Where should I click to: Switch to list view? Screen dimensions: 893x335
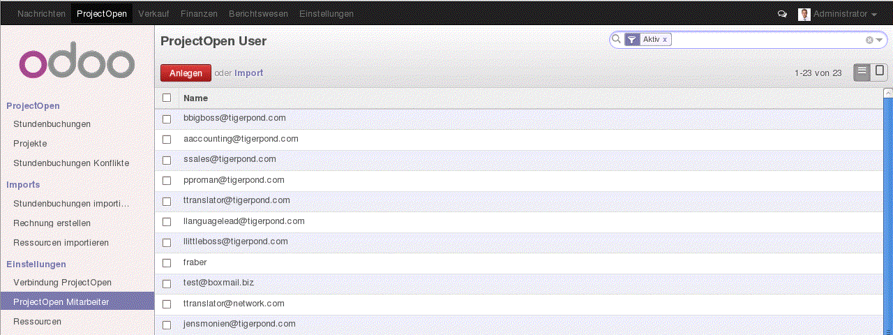(x=862, y=72)
